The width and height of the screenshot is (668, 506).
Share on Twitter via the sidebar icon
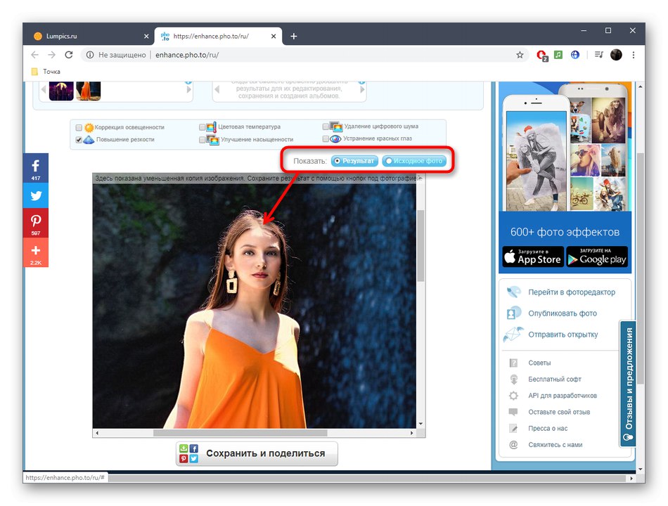36,195
